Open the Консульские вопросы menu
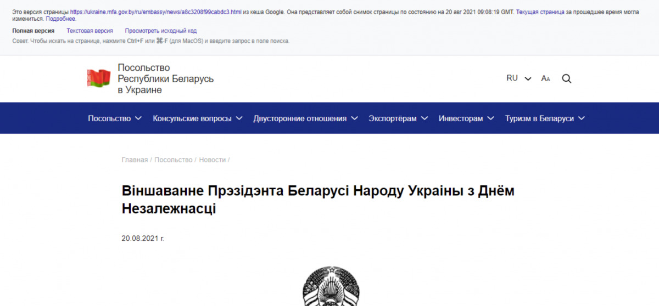The image size is (659, 306). [198, 118]
